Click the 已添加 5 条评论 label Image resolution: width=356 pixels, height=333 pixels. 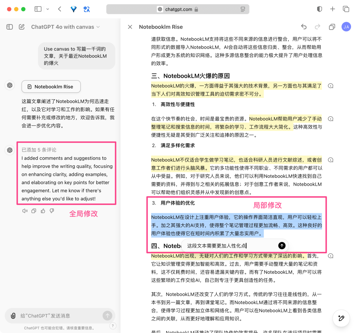pos(39,150)
